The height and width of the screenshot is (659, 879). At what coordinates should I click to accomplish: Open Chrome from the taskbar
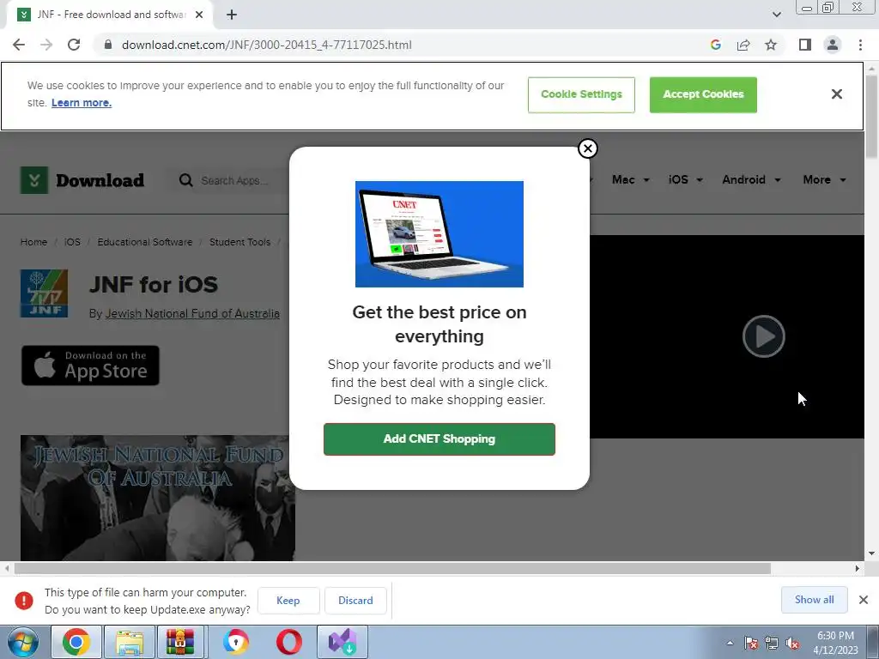tap(76, 642)
